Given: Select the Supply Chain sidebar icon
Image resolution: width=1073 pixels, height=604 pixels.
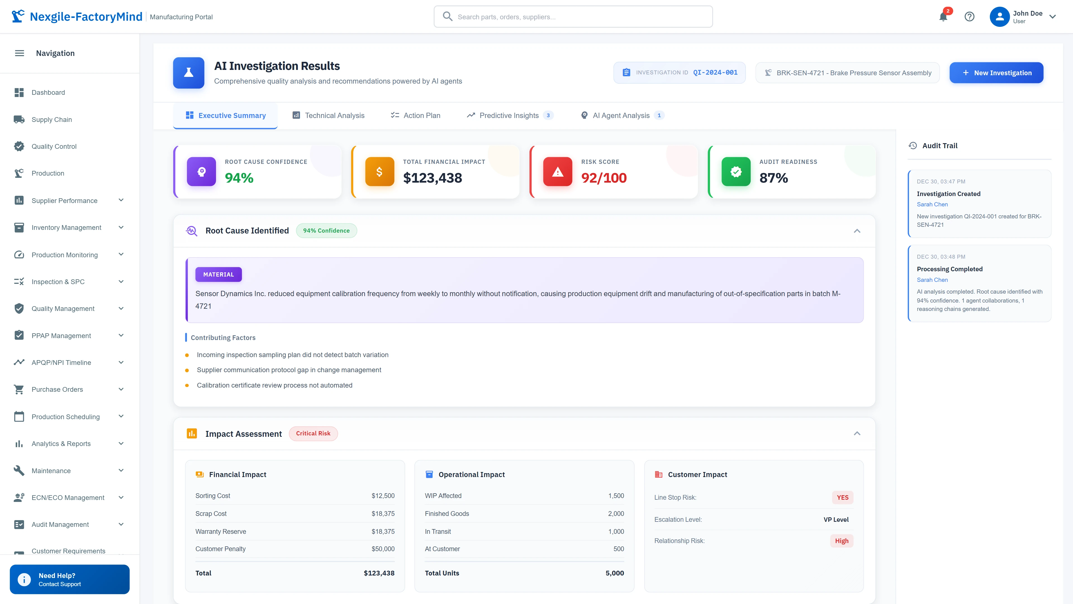Looking at the screenshot, I should click(x=52, y=119).
